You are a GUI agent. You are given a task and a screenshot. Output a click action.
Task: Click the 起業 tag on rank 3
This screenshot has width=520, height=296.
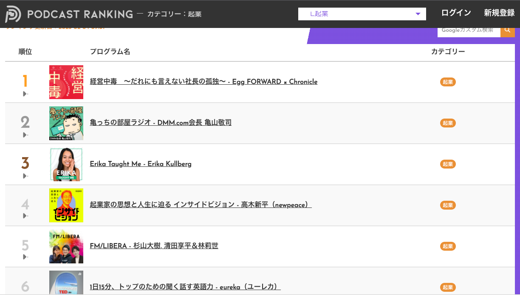tap(448, 164)
